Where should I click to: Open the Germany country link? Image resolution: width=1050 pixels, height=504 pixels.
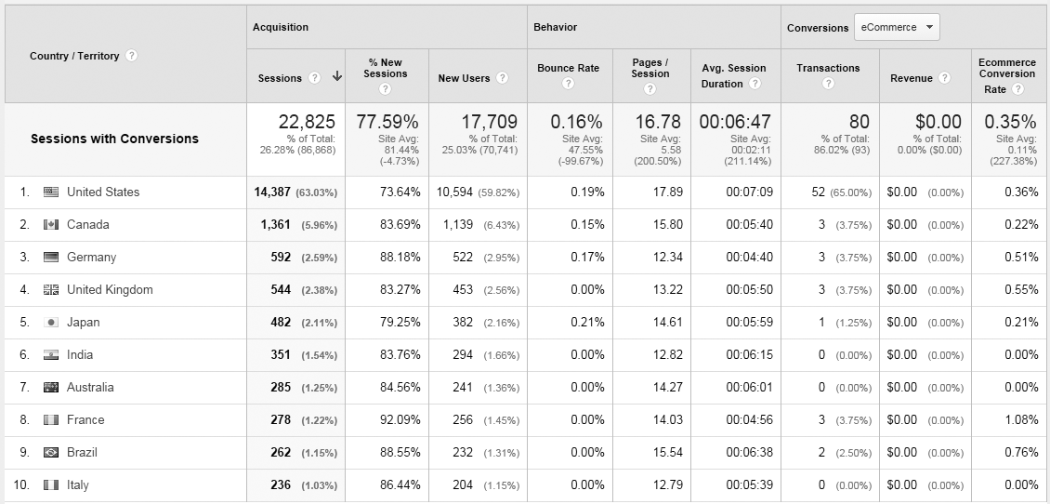pyautogui.click(x=91, y=258)
